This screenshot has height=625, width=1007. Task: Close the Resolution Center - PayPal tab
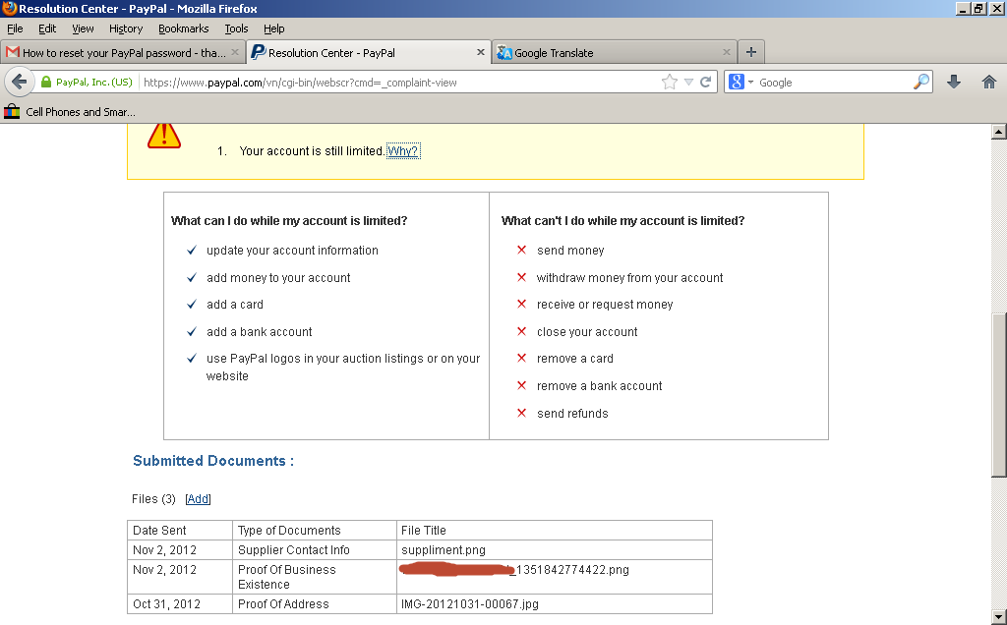click(480, 52)
